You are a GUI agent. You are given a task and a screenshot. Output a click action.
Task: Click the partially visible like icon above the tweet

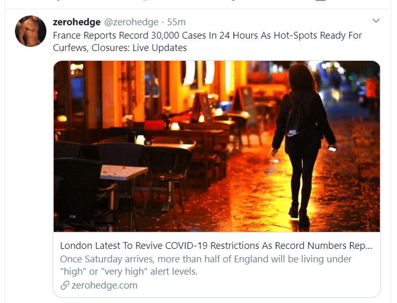tap(233, 1)
